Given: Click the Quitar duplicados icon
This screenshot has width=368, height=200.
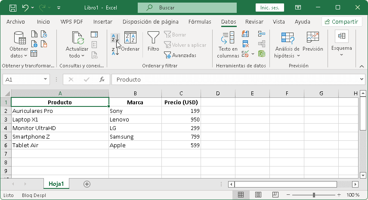Looking at the screenshot, I should [x=245, y=43].
